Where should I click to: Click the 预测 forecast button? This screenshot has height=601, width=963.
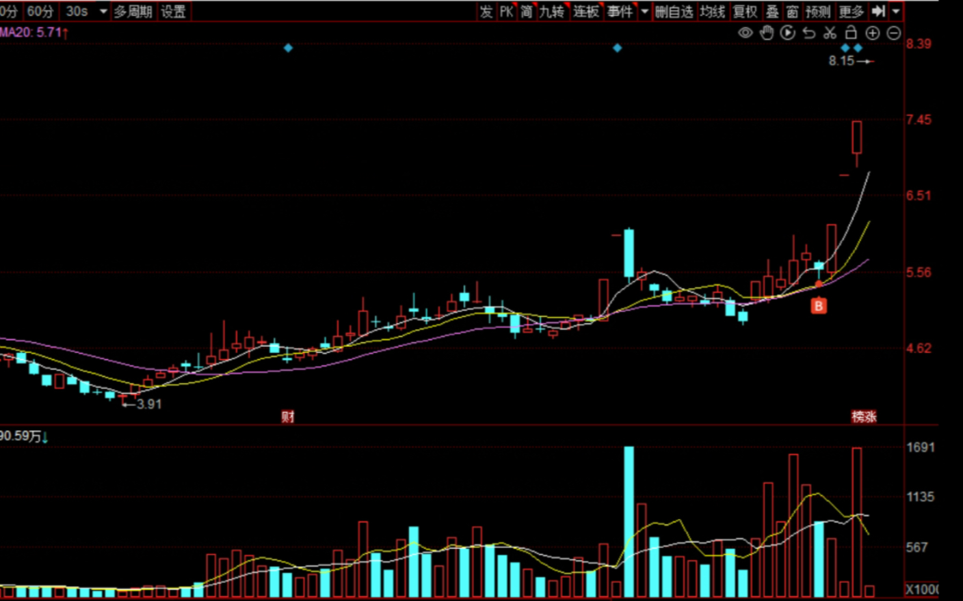coord(818,11)
